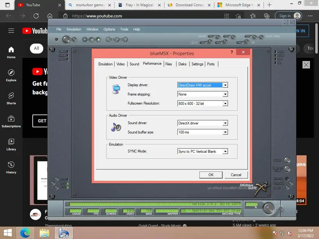Open YouTube Explore in sidebar

[11, 76]
